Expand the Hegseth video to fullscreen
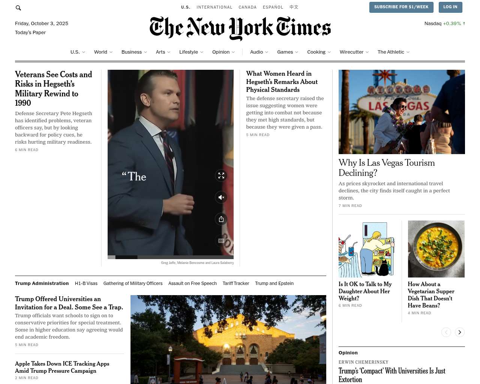 click(221, 175)
